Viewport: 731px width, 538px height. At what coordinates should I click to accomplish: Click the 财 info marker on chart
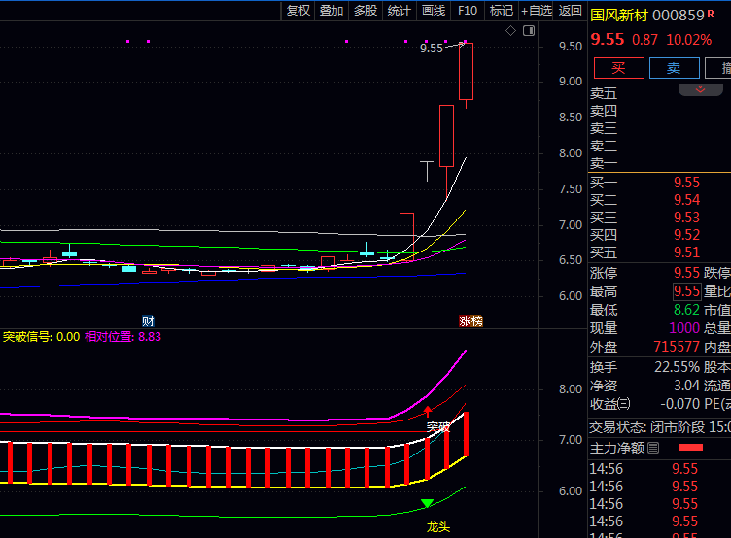[x=148, y=320]
